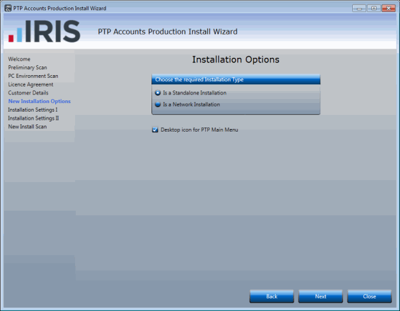
Task: Go to the Preliminary Scan step
Action: pyautogui.click(x=27, y=67)
